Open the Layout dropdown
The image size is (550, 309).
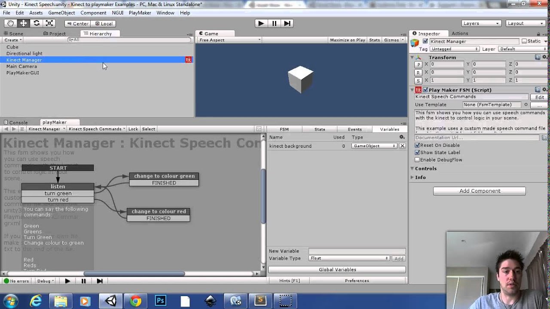525,23
